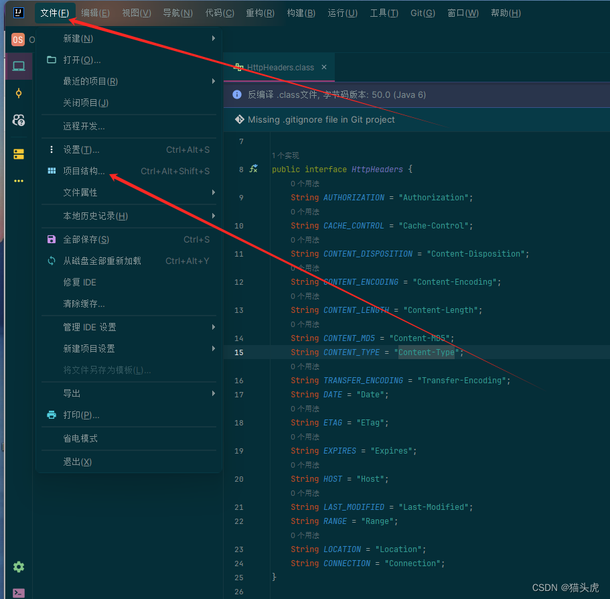This screenshot has width=610, height=599.
Task: Click the CONNECTION constant on line 24
Action: (347, 563)
